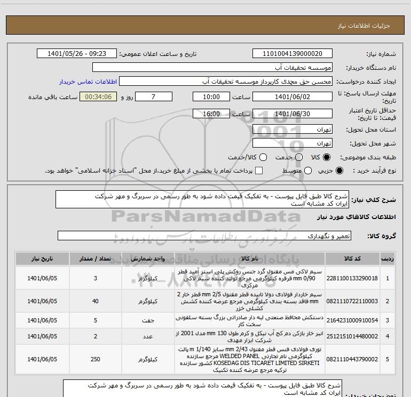Click the buyer description text box at bottom

point(202,388)
